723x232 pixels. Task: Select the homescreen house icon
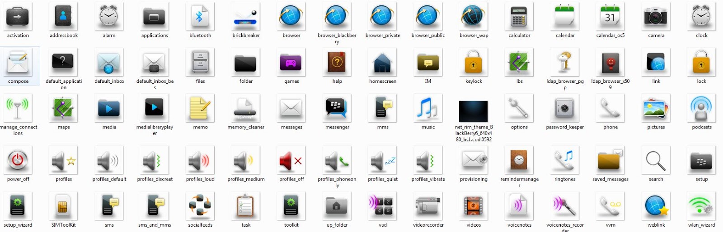[x=383, y=63]
